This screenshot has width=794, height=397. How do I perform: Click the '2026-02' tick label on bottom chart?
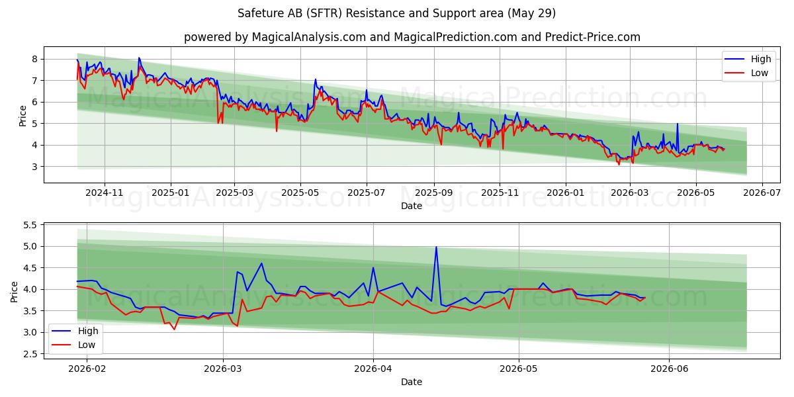tap(87, 369)
